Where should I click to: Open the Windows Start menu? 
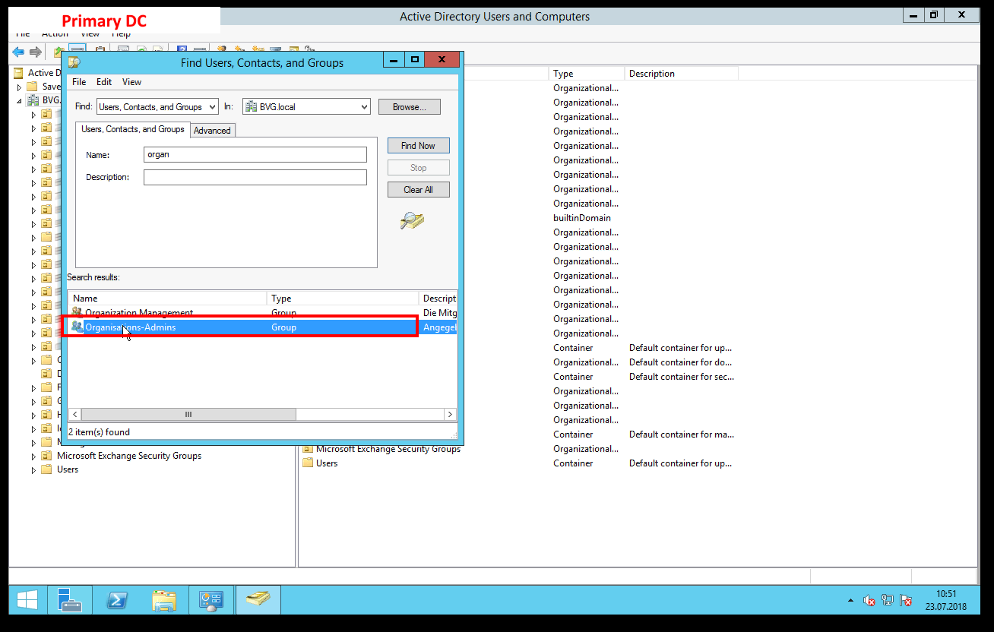[27, 600]
